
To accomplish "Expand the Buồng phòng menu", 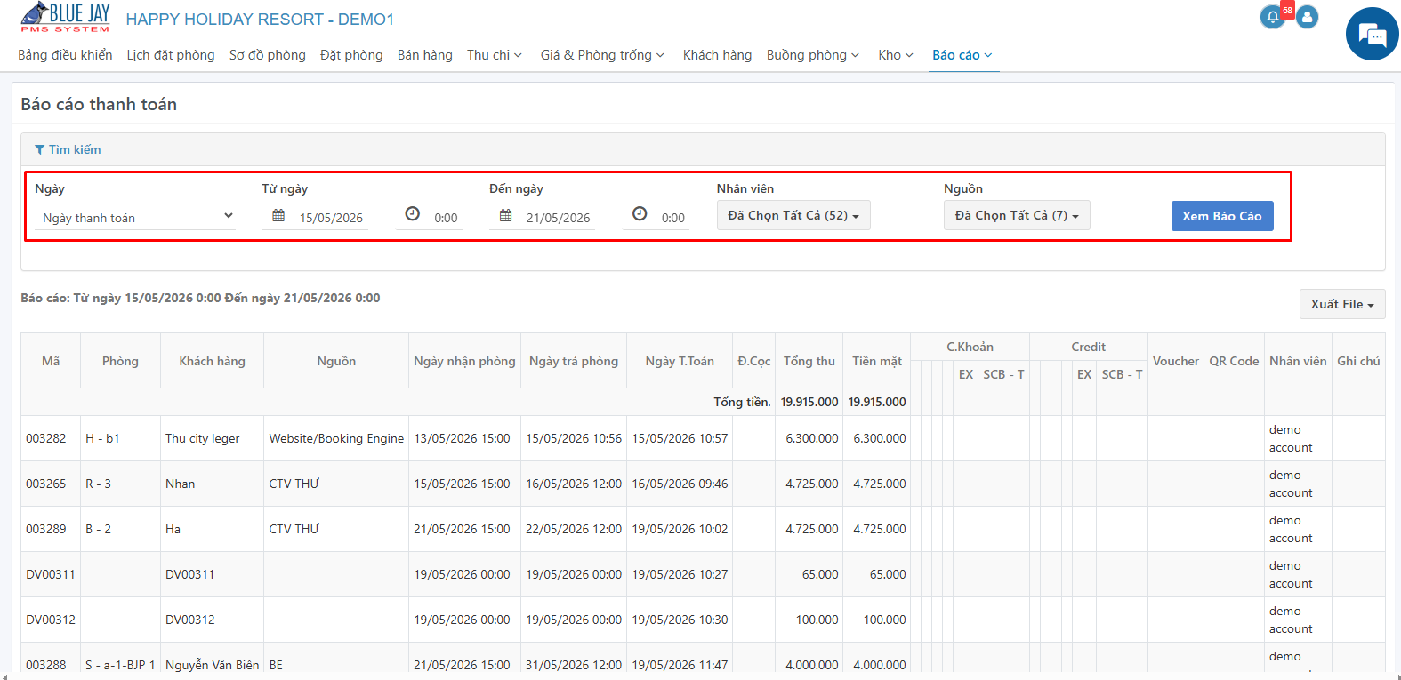I will [813, 55].
